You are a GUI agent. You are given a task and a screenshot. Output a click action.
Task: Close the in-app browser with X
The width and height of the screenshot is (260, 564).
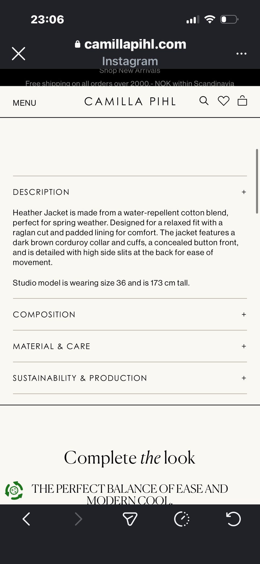click(18, 53)
